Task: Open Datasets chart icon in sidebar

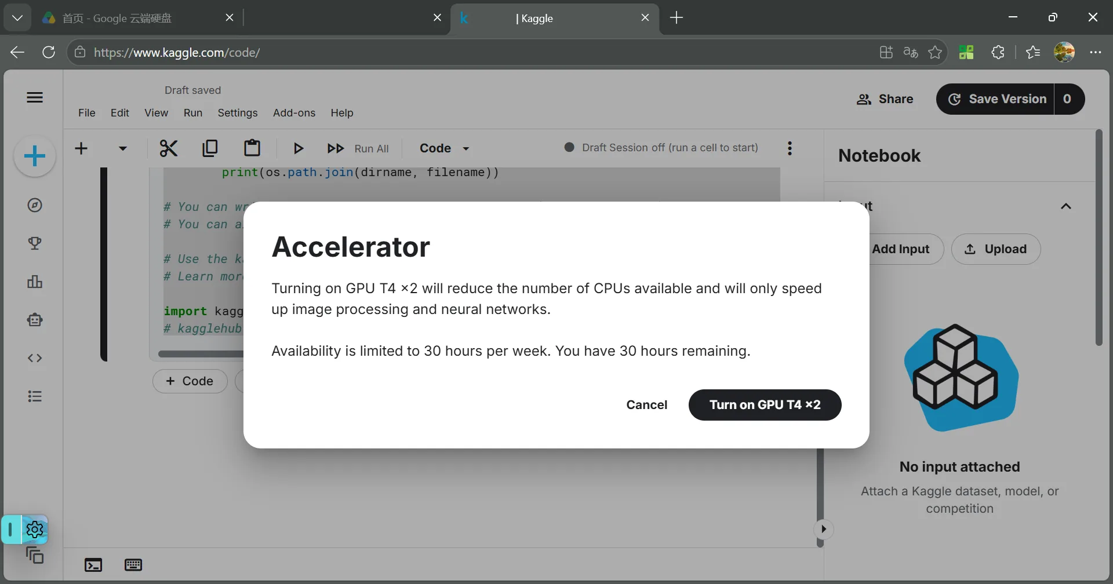Action: [x=35, y=282]
